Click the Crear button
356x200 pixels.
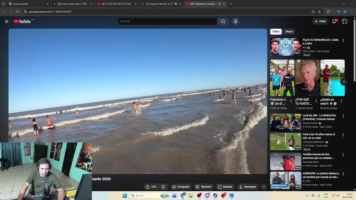[x=320, y=21]
